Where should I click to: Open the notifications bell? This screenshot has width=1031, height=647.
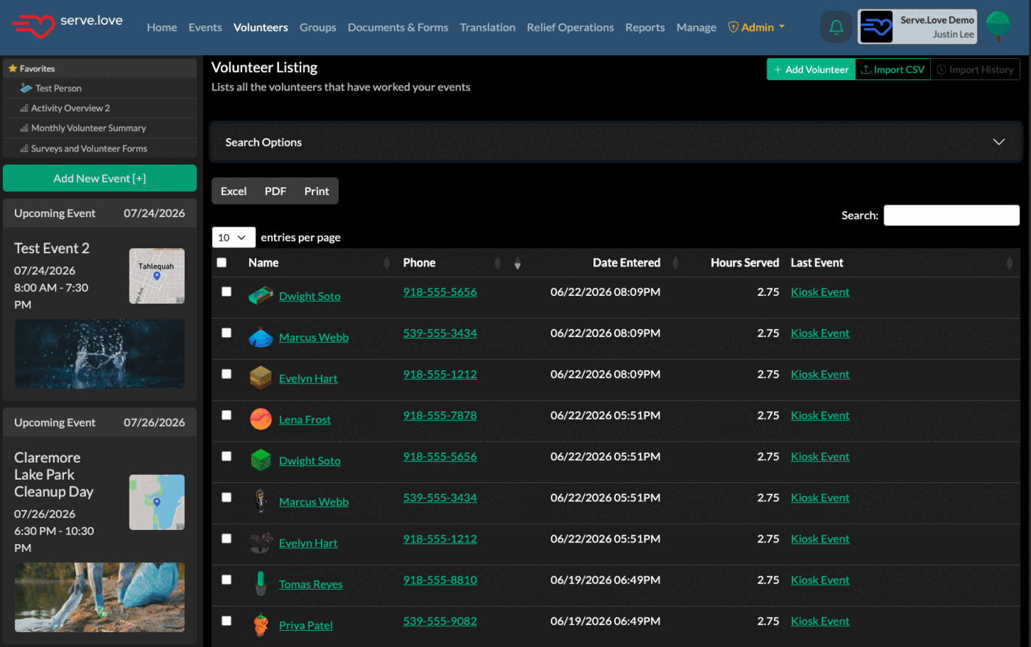[836, 27]
